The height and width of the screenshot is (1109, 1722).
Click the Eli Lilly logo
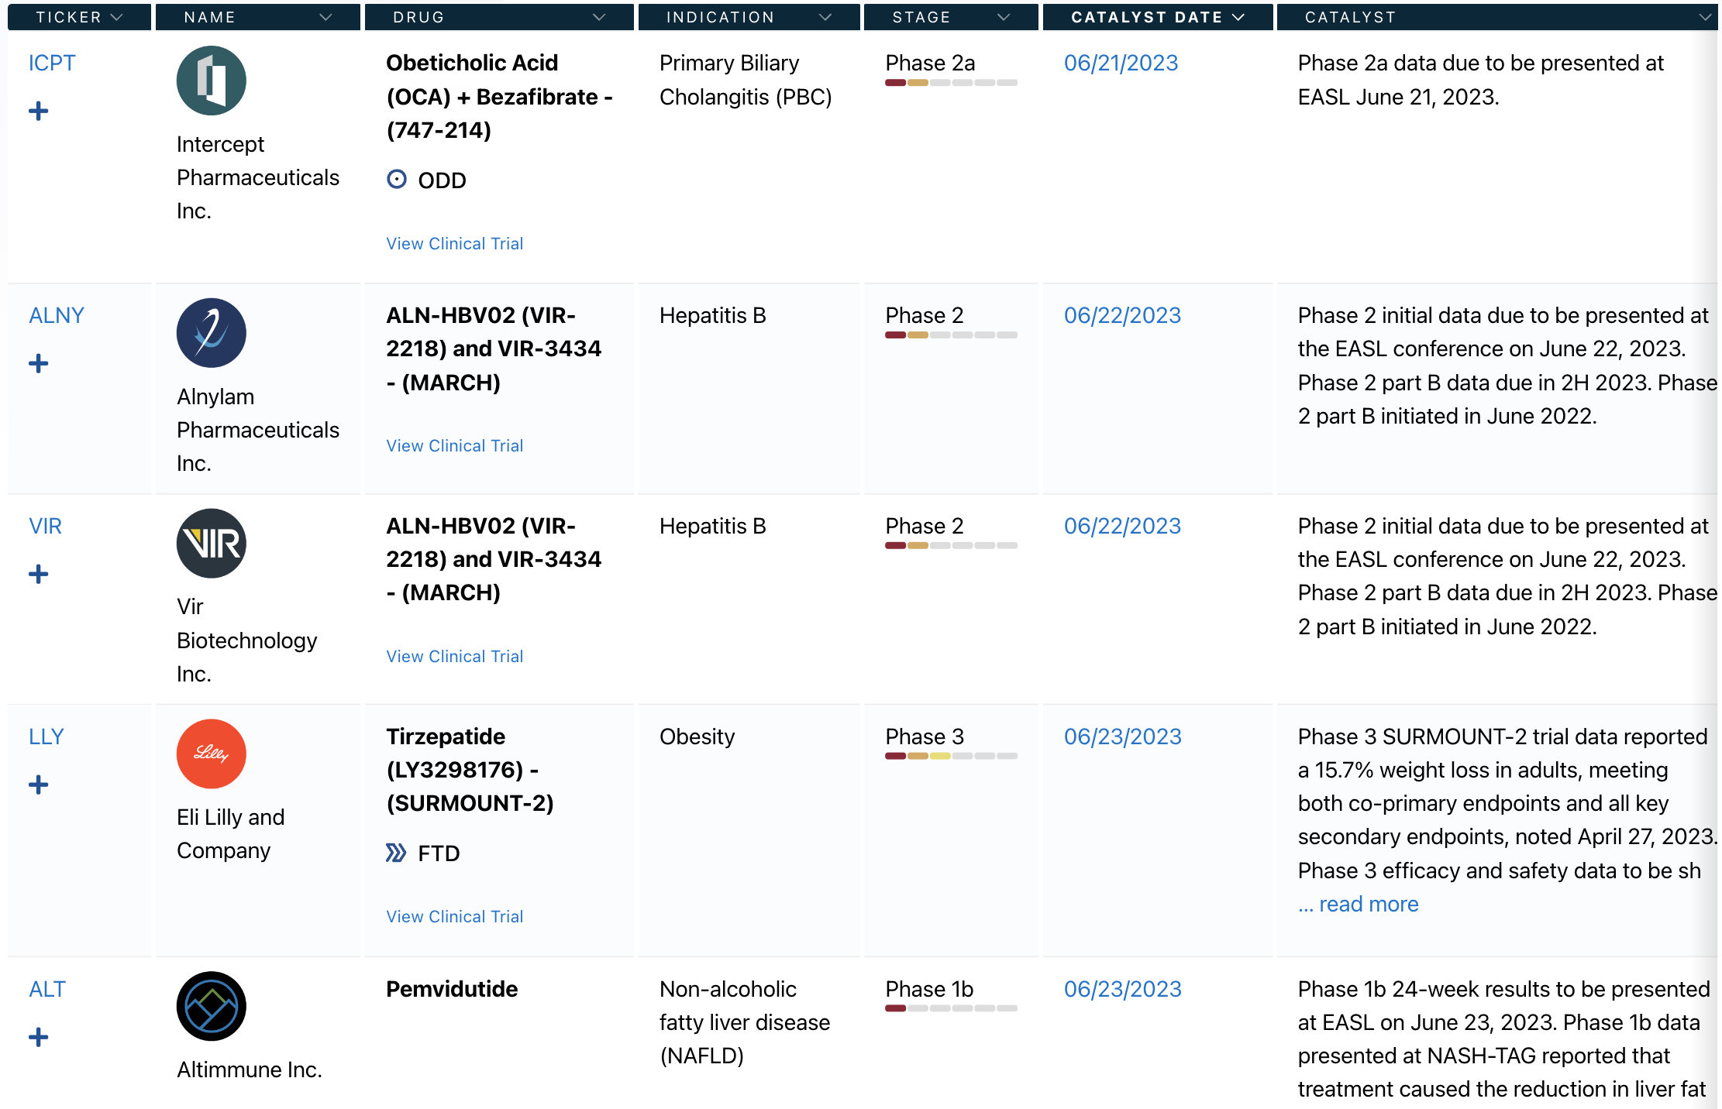tap(211, 754)
